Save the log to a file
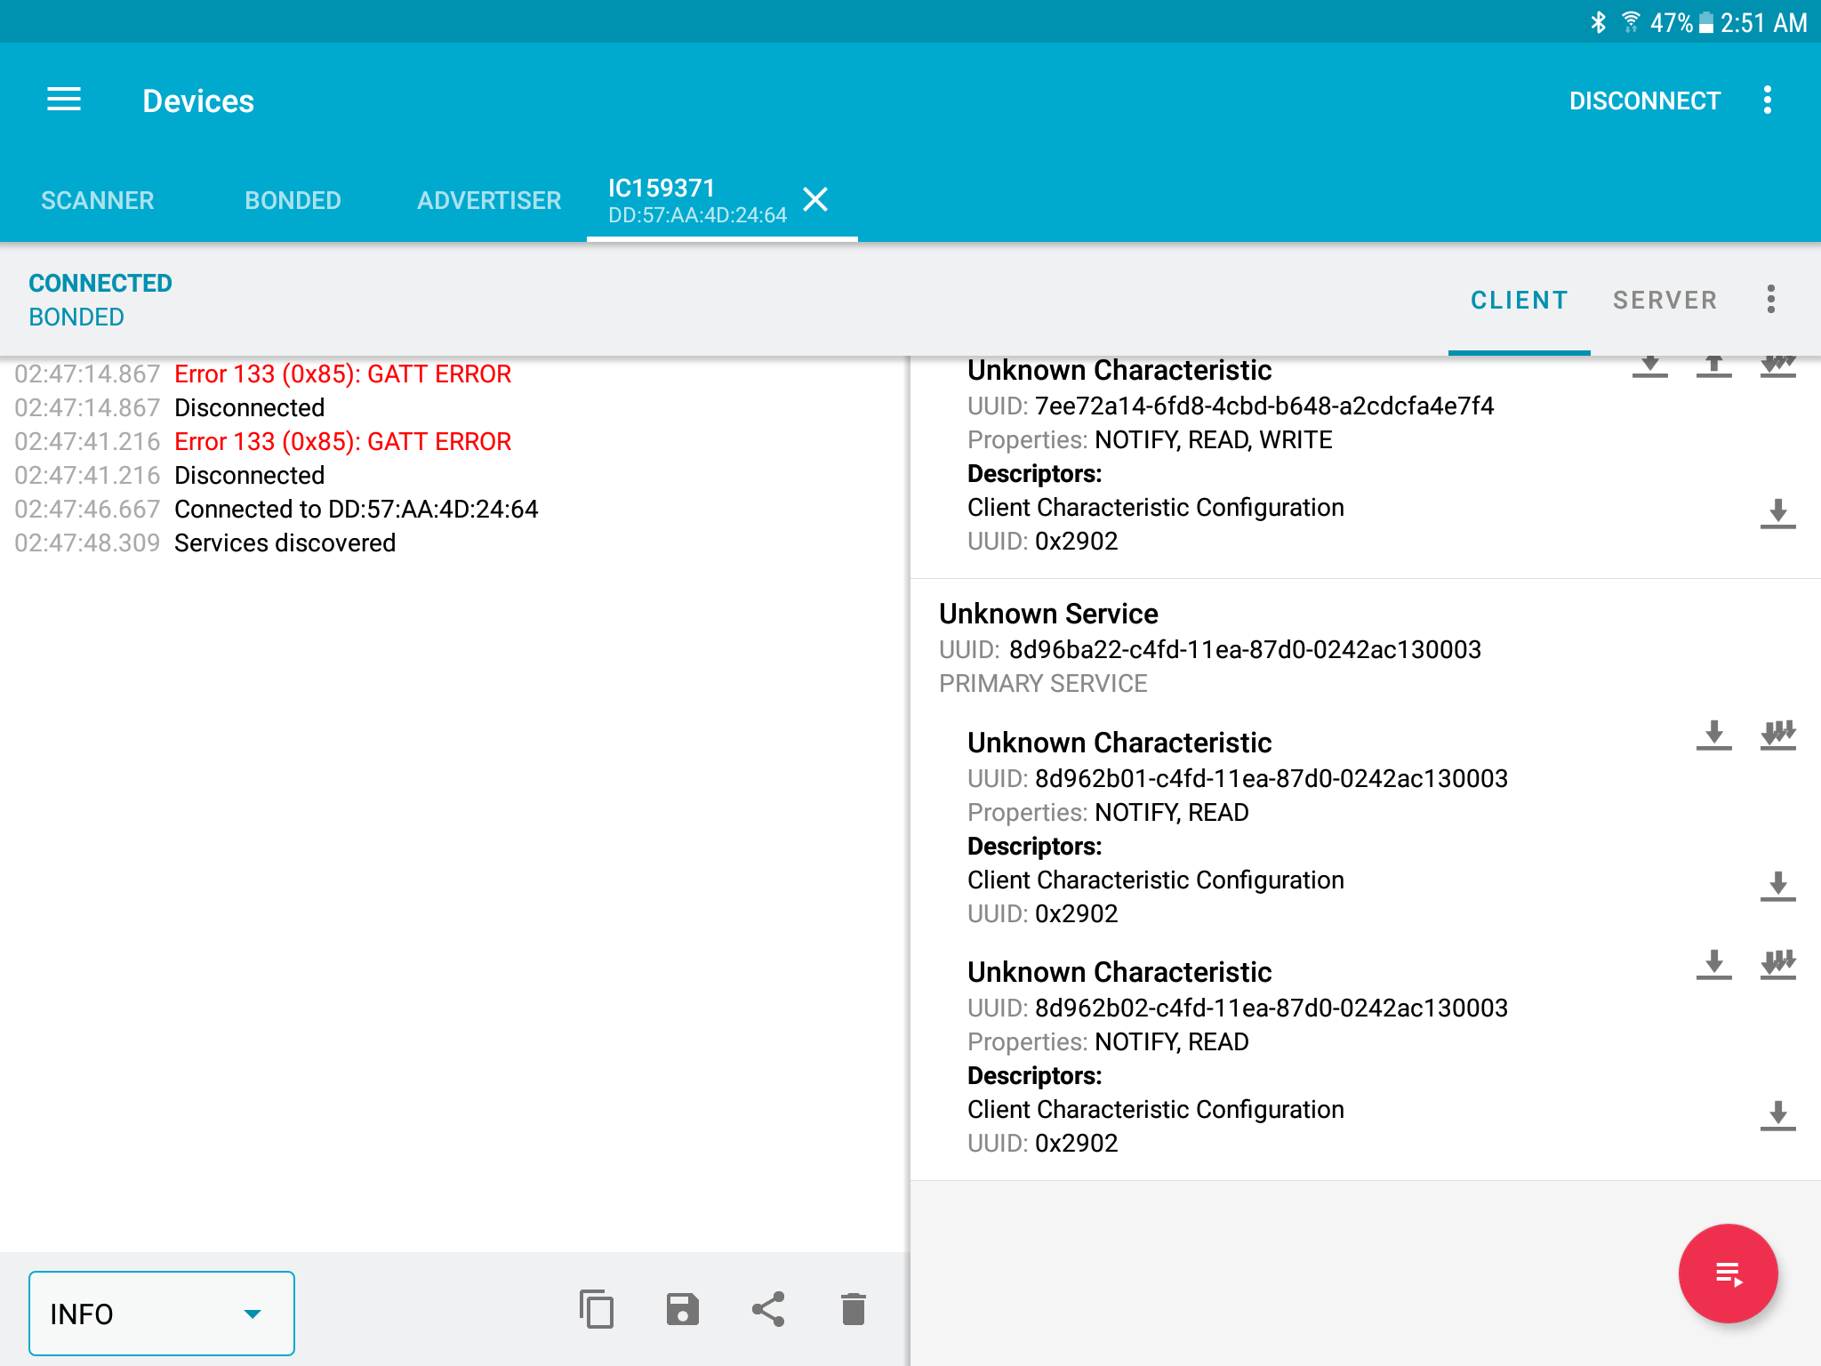1821x1366 pixels. [682, 1310]
